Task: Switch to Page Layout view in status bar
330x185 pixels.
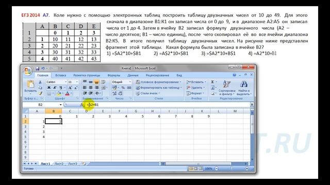Action: pos(196,169)
